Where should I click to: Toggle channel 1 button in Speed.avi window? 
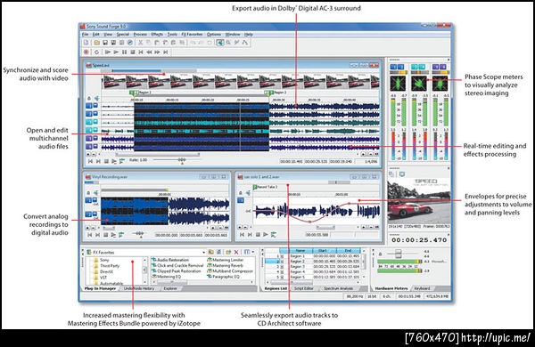tap(88, 106)
